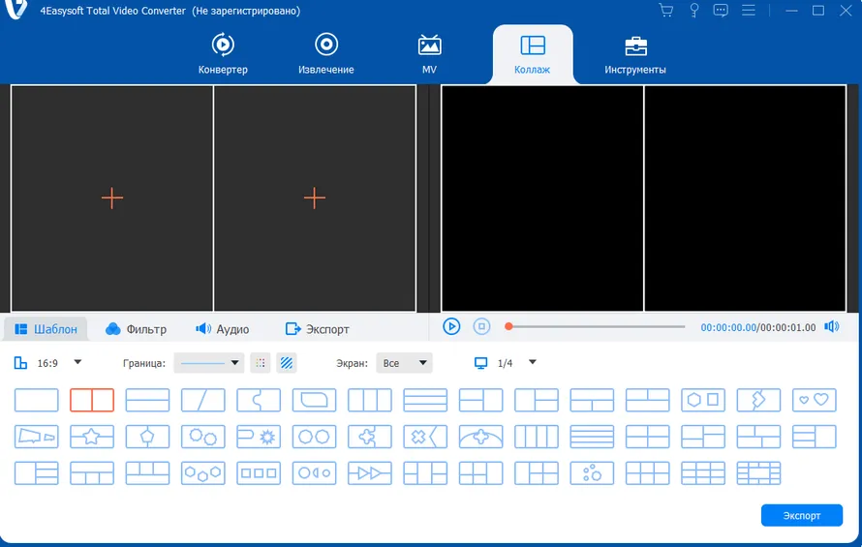Open the Фильтр panel tab
This screenshot has width=862, height=547.
[136, 329]
